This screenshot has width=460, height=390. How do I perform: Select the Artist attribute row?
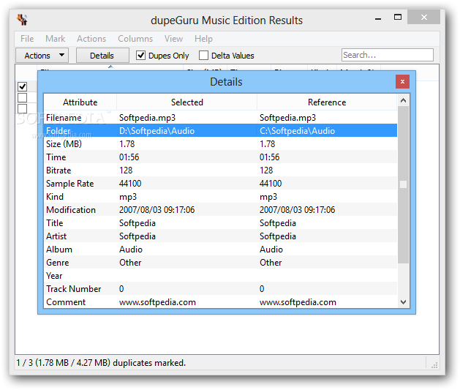pyautogui.click(x=221, y=236)
